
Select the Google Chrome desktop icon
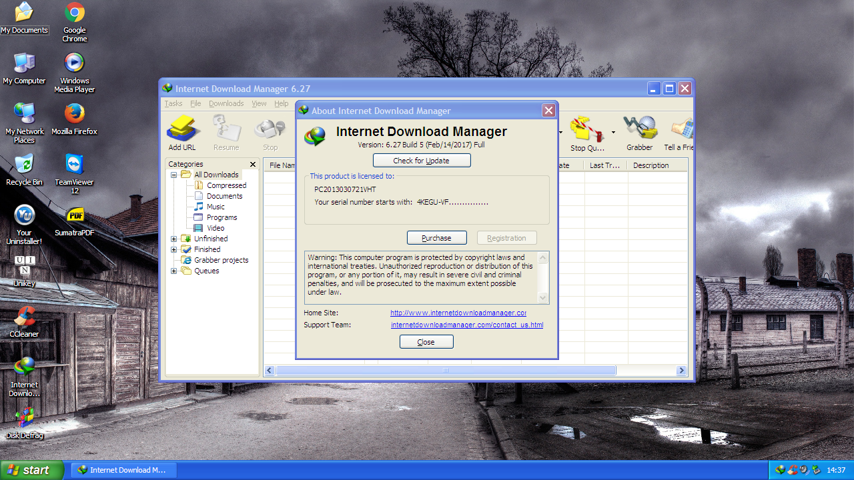(x=75, y=22)
